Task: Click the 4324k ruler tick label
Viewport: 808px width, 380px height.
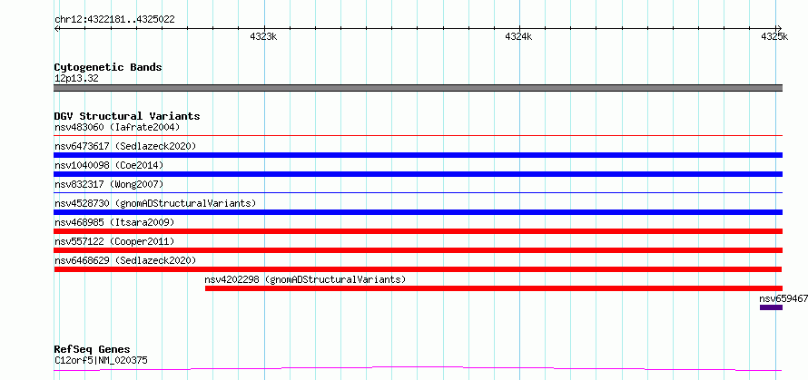Action: pos(518,36)
